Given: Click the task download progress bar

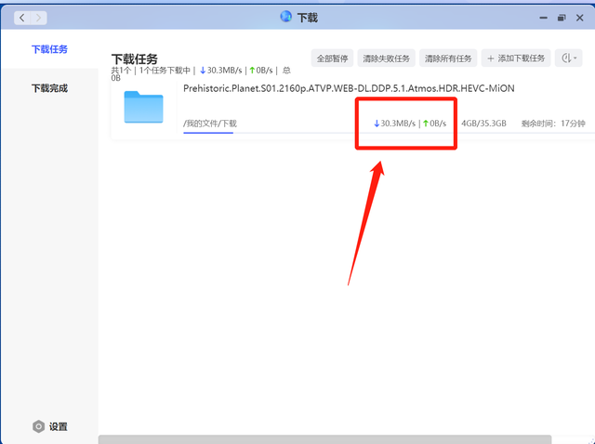Looking at the screenshot, I should (x=389, y=133).
